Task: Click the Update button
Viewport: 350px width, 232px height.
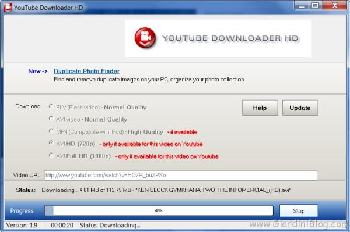Action: tap(300, 108)
